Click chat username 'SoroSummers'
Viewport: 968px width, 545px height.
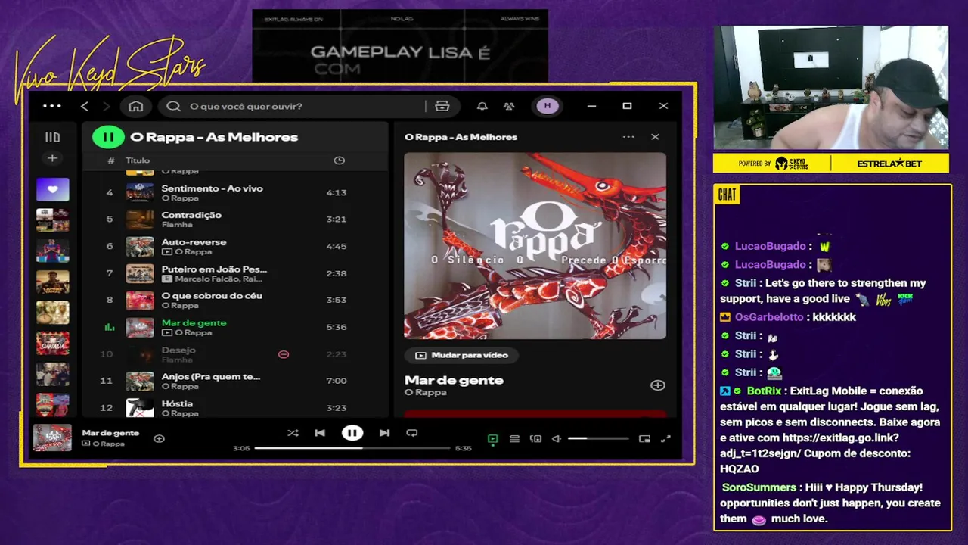pyautogui.click(x=759, y=487)
